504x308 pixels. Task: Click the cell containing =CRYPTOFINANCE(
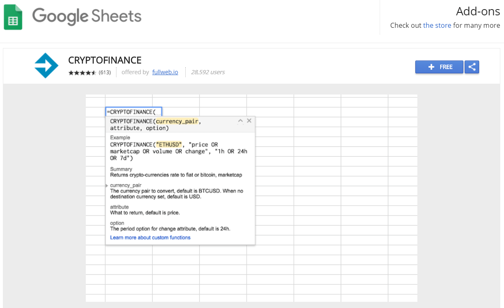133,112
